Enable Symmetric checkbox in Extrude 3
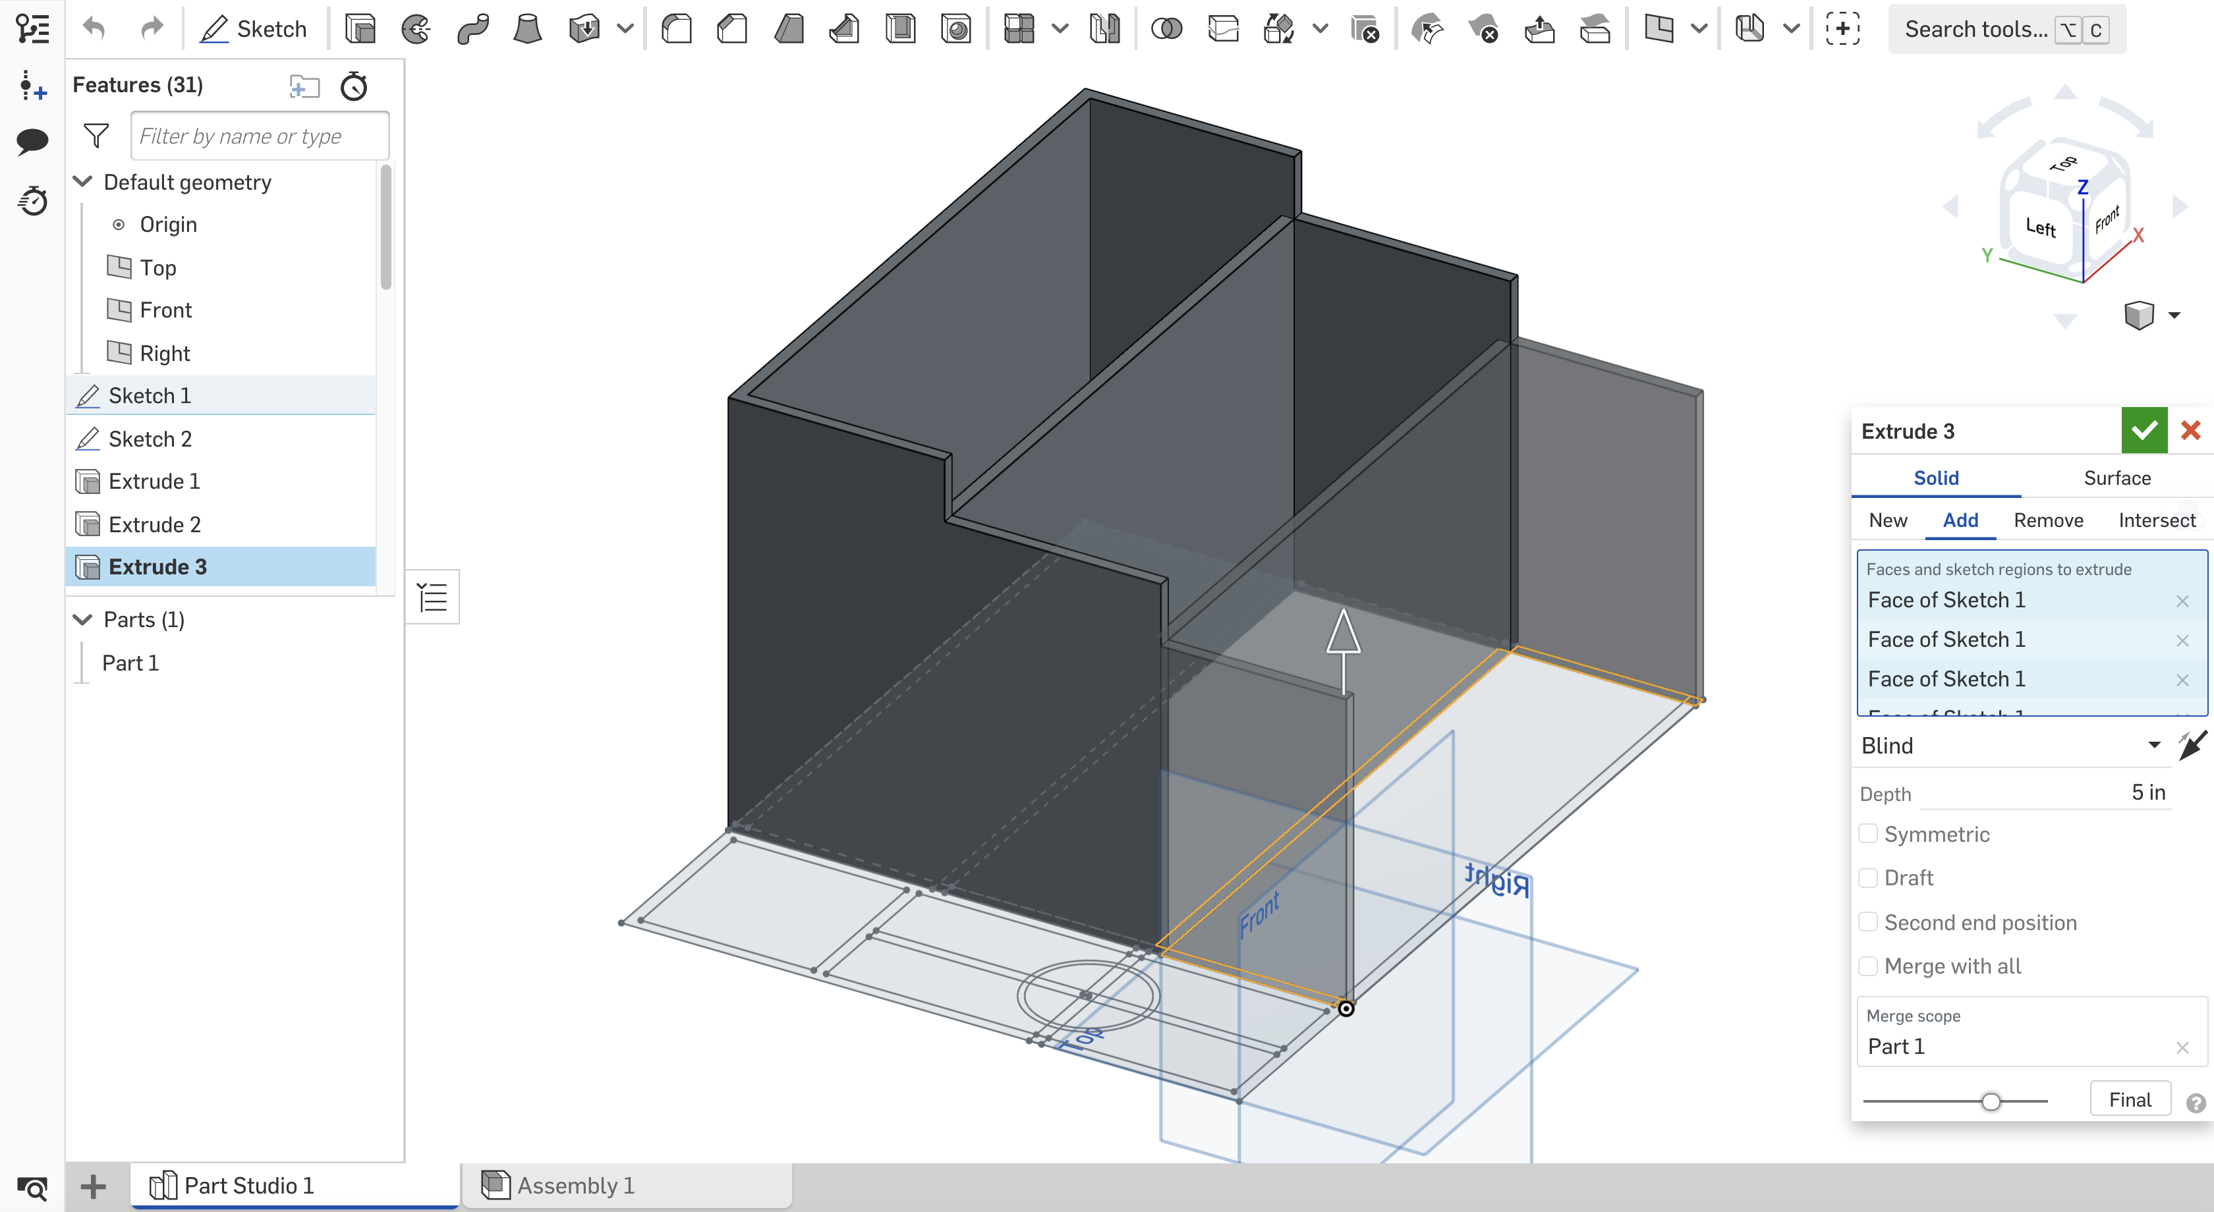The width and height of the screenshot is (2214, 1212). [x=1871, y=833]
